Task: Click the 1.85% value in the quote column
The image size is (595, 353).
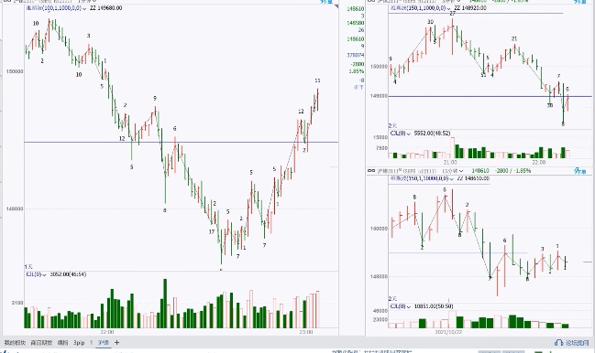Action: point(357,71)
